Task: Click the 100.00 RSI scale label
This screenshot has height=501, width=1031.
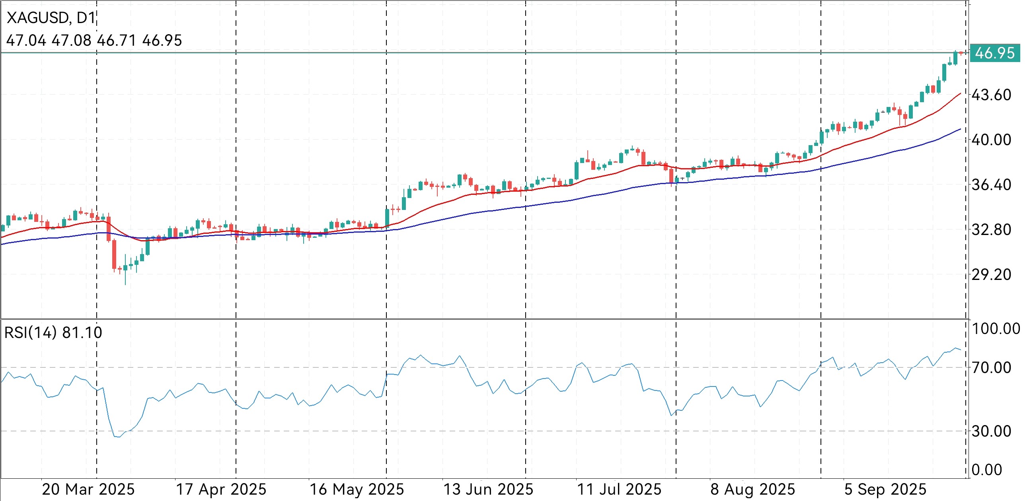Action: 996,329
